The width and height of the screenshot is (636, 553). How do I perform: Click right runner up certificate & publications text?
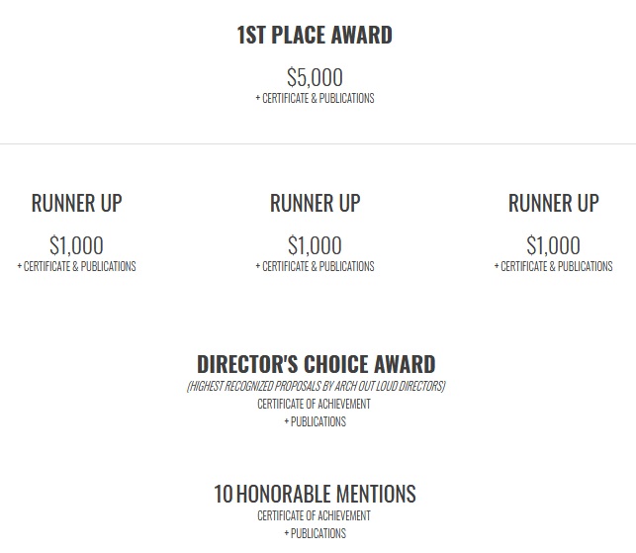[553, 266]
